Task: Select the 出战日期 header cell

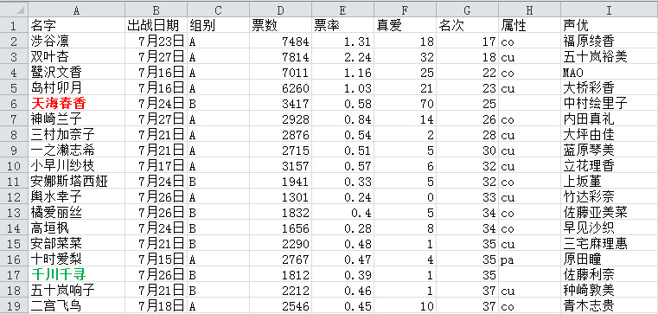Action: pos(157,26)
